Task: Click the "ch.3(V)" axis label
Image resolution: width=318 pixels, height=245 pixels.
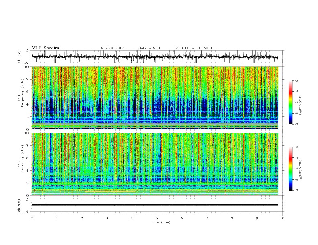Action: pos(19,205)
